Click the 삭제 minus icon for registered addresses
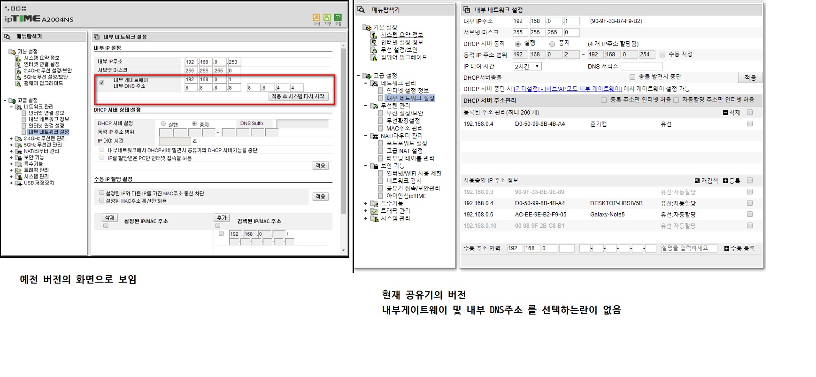This screenshot has width=816, height=377. (725, 113)
